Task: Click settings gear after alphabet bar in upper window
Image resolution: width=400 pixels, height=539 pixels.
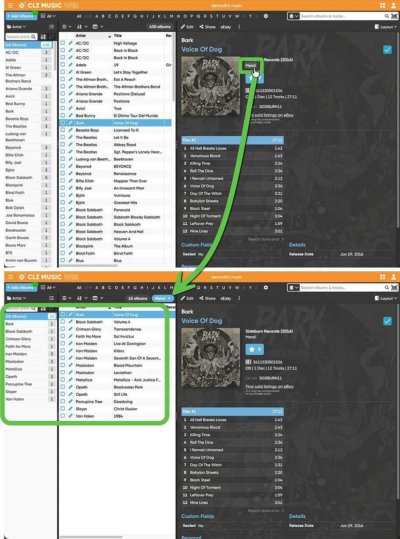Action: 266,16
